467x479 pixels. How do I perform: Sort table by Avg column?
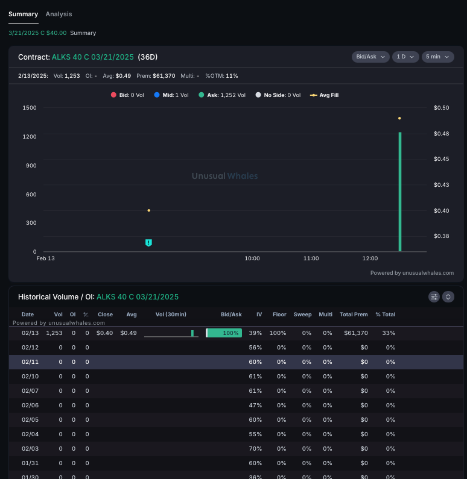[132, 315]
